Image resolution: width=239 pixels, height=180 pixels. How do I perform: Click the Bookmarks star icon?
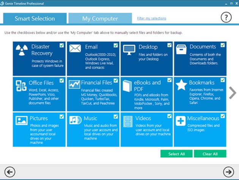[182, 84]
